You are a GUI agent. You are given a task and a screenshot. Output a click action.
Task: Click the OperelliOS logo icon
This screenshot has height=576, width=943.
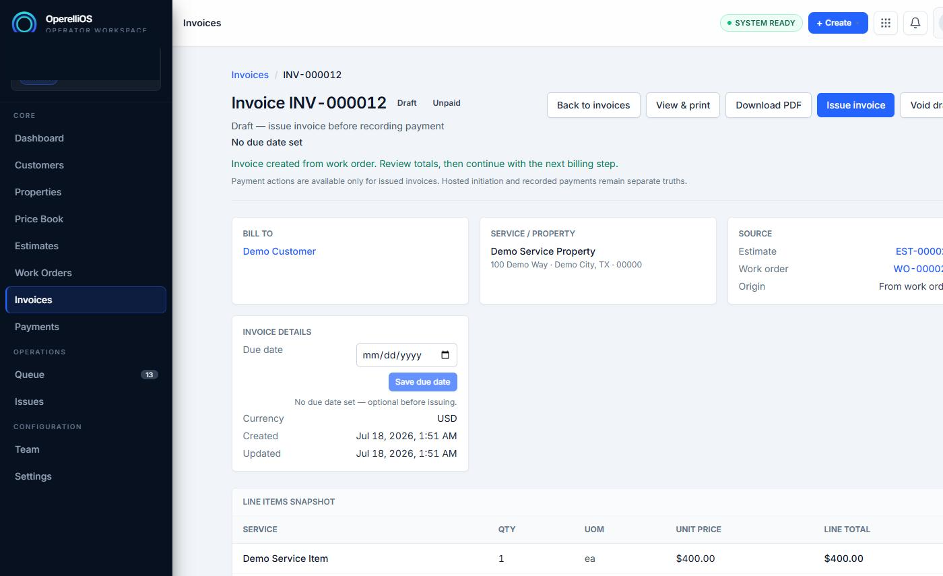(x=24, y=23)
